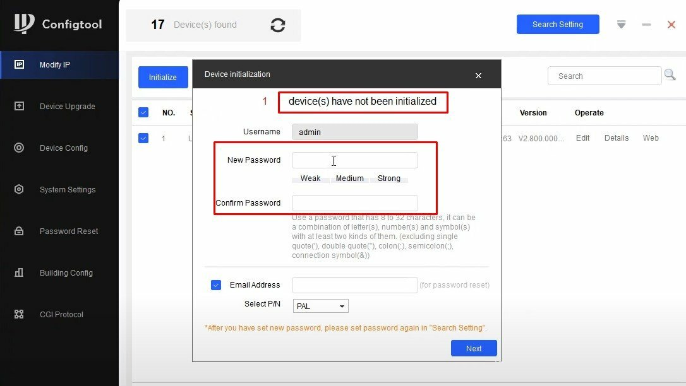Refresh the device search list
The image size is (686, 386).
278,25
